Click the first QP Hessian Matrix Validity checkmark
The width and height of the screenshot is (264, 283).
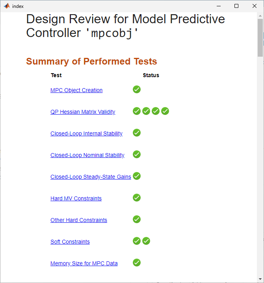pyautogui.click(x=137, y=111)
